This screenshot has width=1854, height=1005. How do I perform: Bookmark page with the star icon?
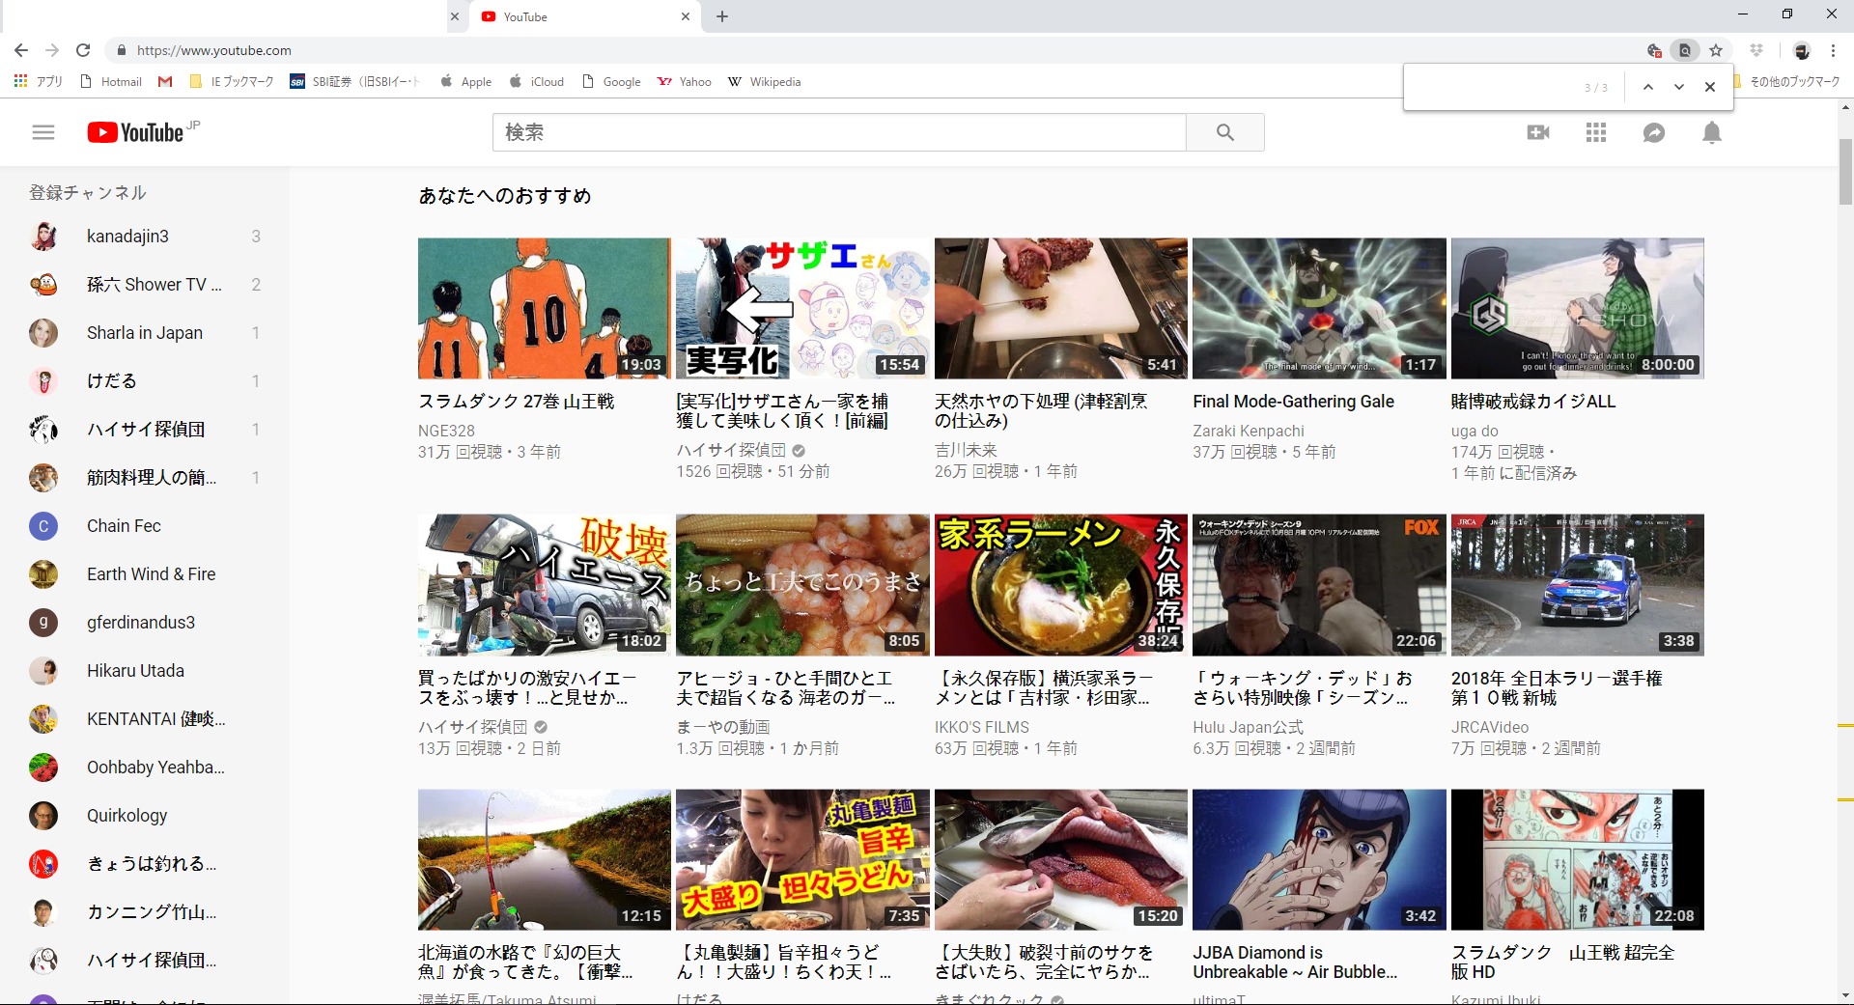[1716, 50]
